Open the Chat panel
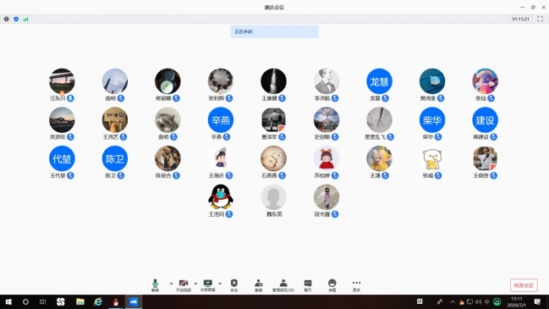 click(x=308, y=285)
